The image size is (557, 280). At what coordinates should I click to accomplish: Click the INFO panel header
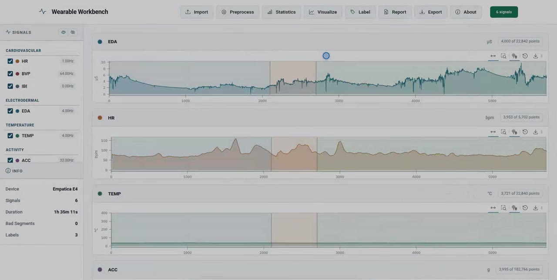[41, 171]
